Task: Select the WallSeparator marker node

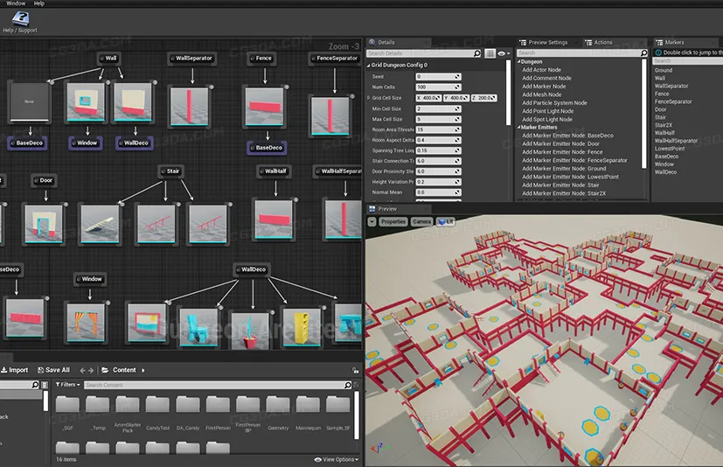Action: coord(191,58)
